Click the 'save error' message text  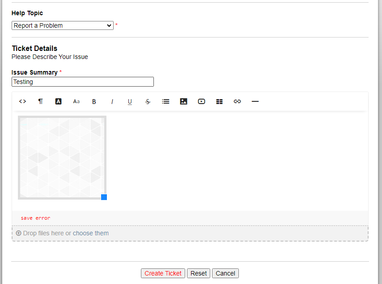click(36, 218)
